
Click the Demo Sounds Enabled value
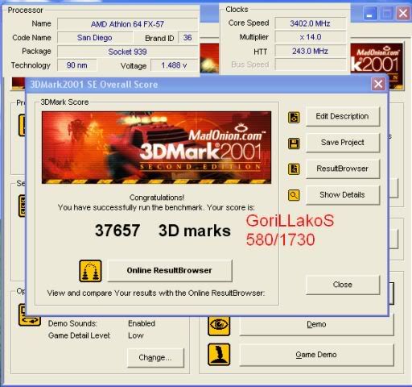142,323
